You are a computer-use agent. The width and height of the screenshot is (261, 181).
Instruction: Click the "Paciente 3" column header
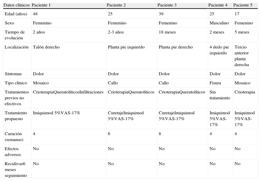pos(167,5)
